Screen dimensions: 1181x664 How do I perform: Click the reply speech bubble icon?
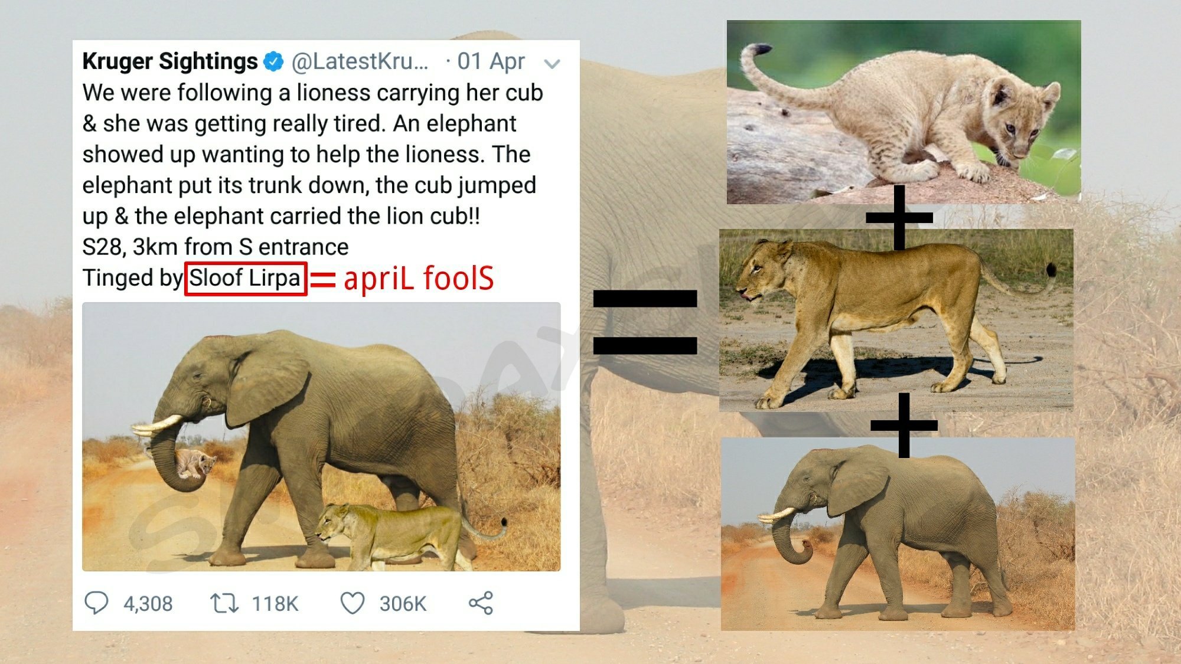(96, 603)
